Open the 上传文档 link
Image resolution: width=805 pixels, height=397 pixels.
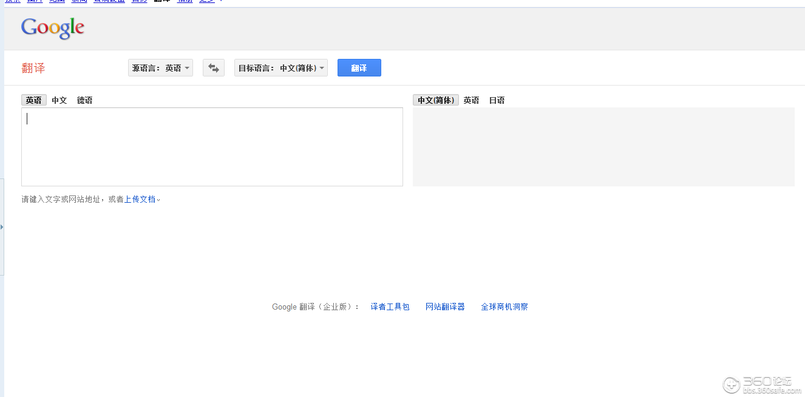coord(140,199)
